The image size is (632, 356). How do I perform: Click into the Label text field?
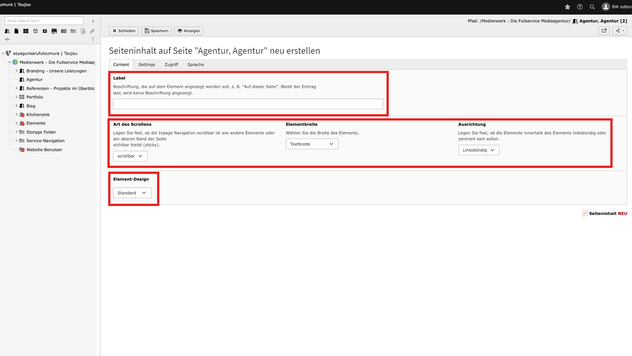point(248,104)
